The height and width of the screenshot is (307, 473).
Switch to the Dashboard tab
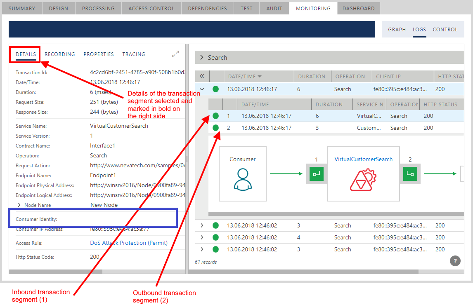[x=358, y=8]
